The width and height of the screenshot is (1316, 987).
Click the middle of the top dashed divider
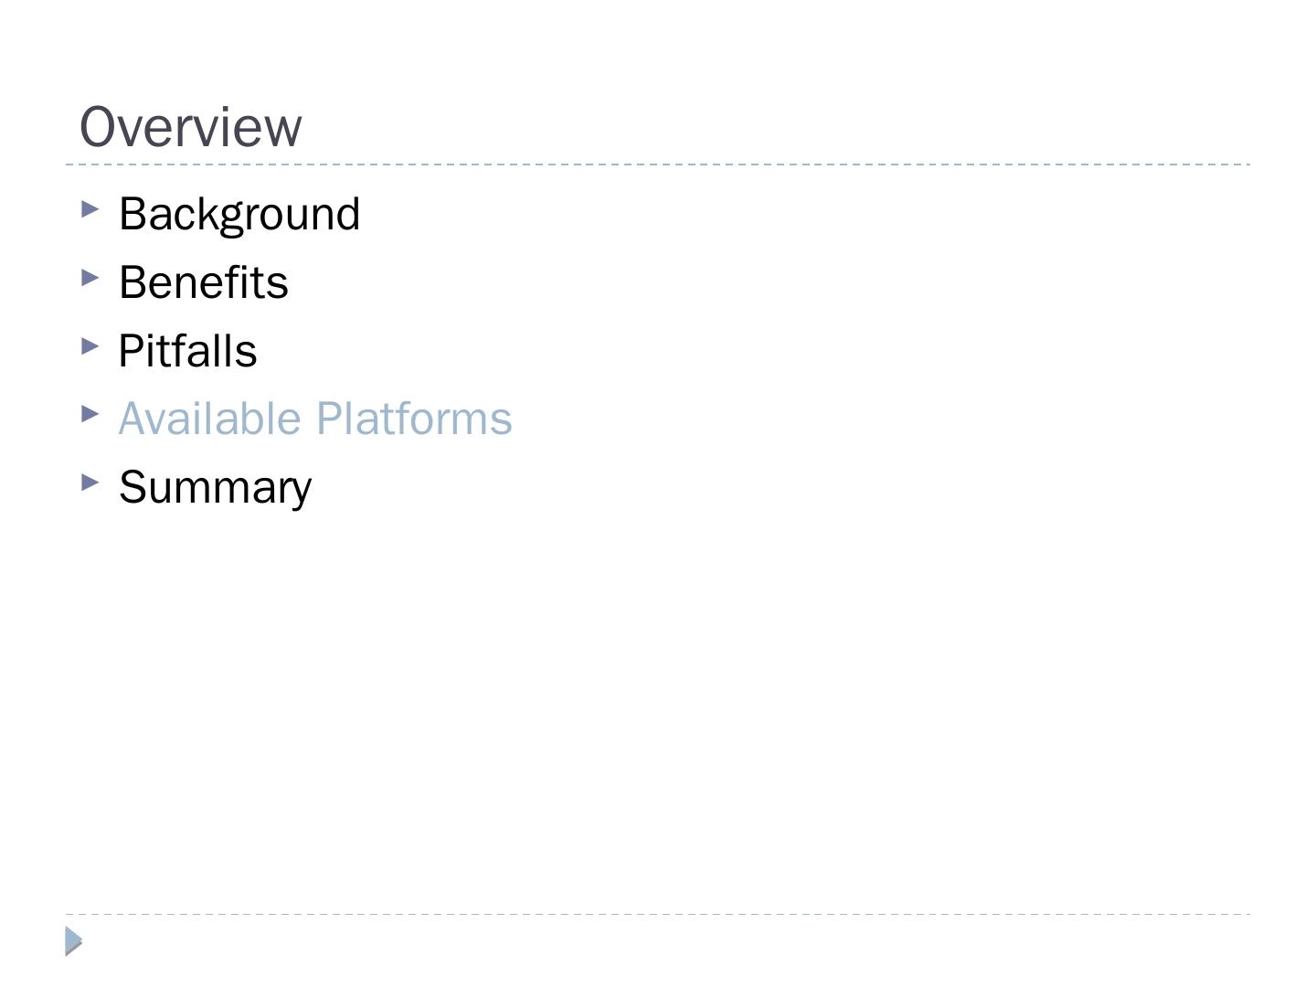click(x=658, y=164)
